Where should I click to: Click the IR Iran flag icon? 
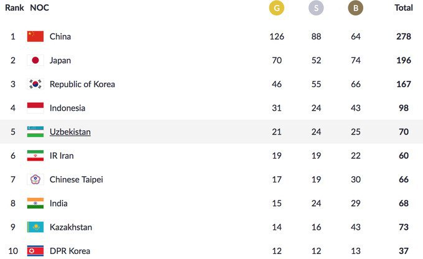(x=35, y=156)
